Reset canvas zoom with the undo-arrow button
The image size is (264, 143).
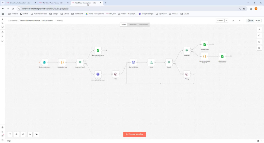pyautogui.click(x=30, y=134)
